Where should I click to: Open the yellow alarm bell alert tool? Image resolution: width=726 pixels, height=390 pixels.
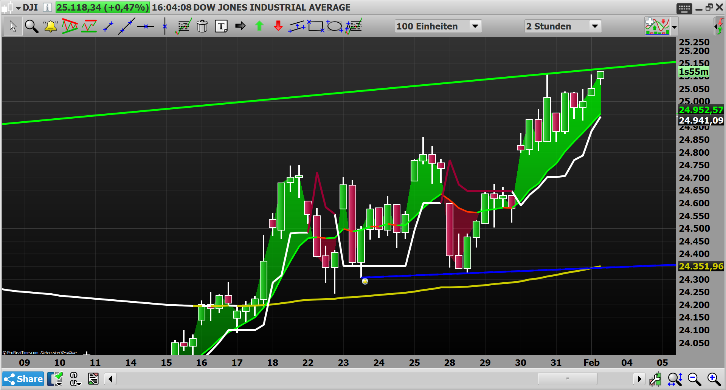click(50, 26)
